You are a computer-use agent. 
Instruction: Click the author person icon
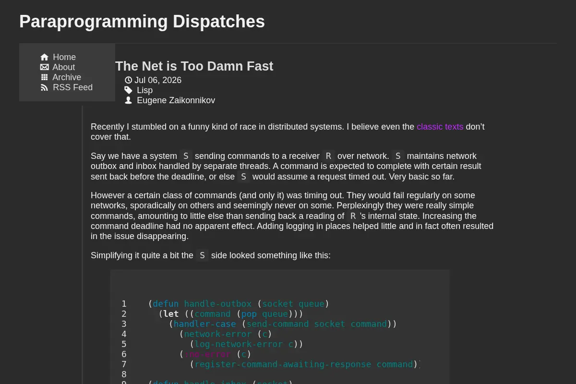pyautogui.click(x=128, y=100)
